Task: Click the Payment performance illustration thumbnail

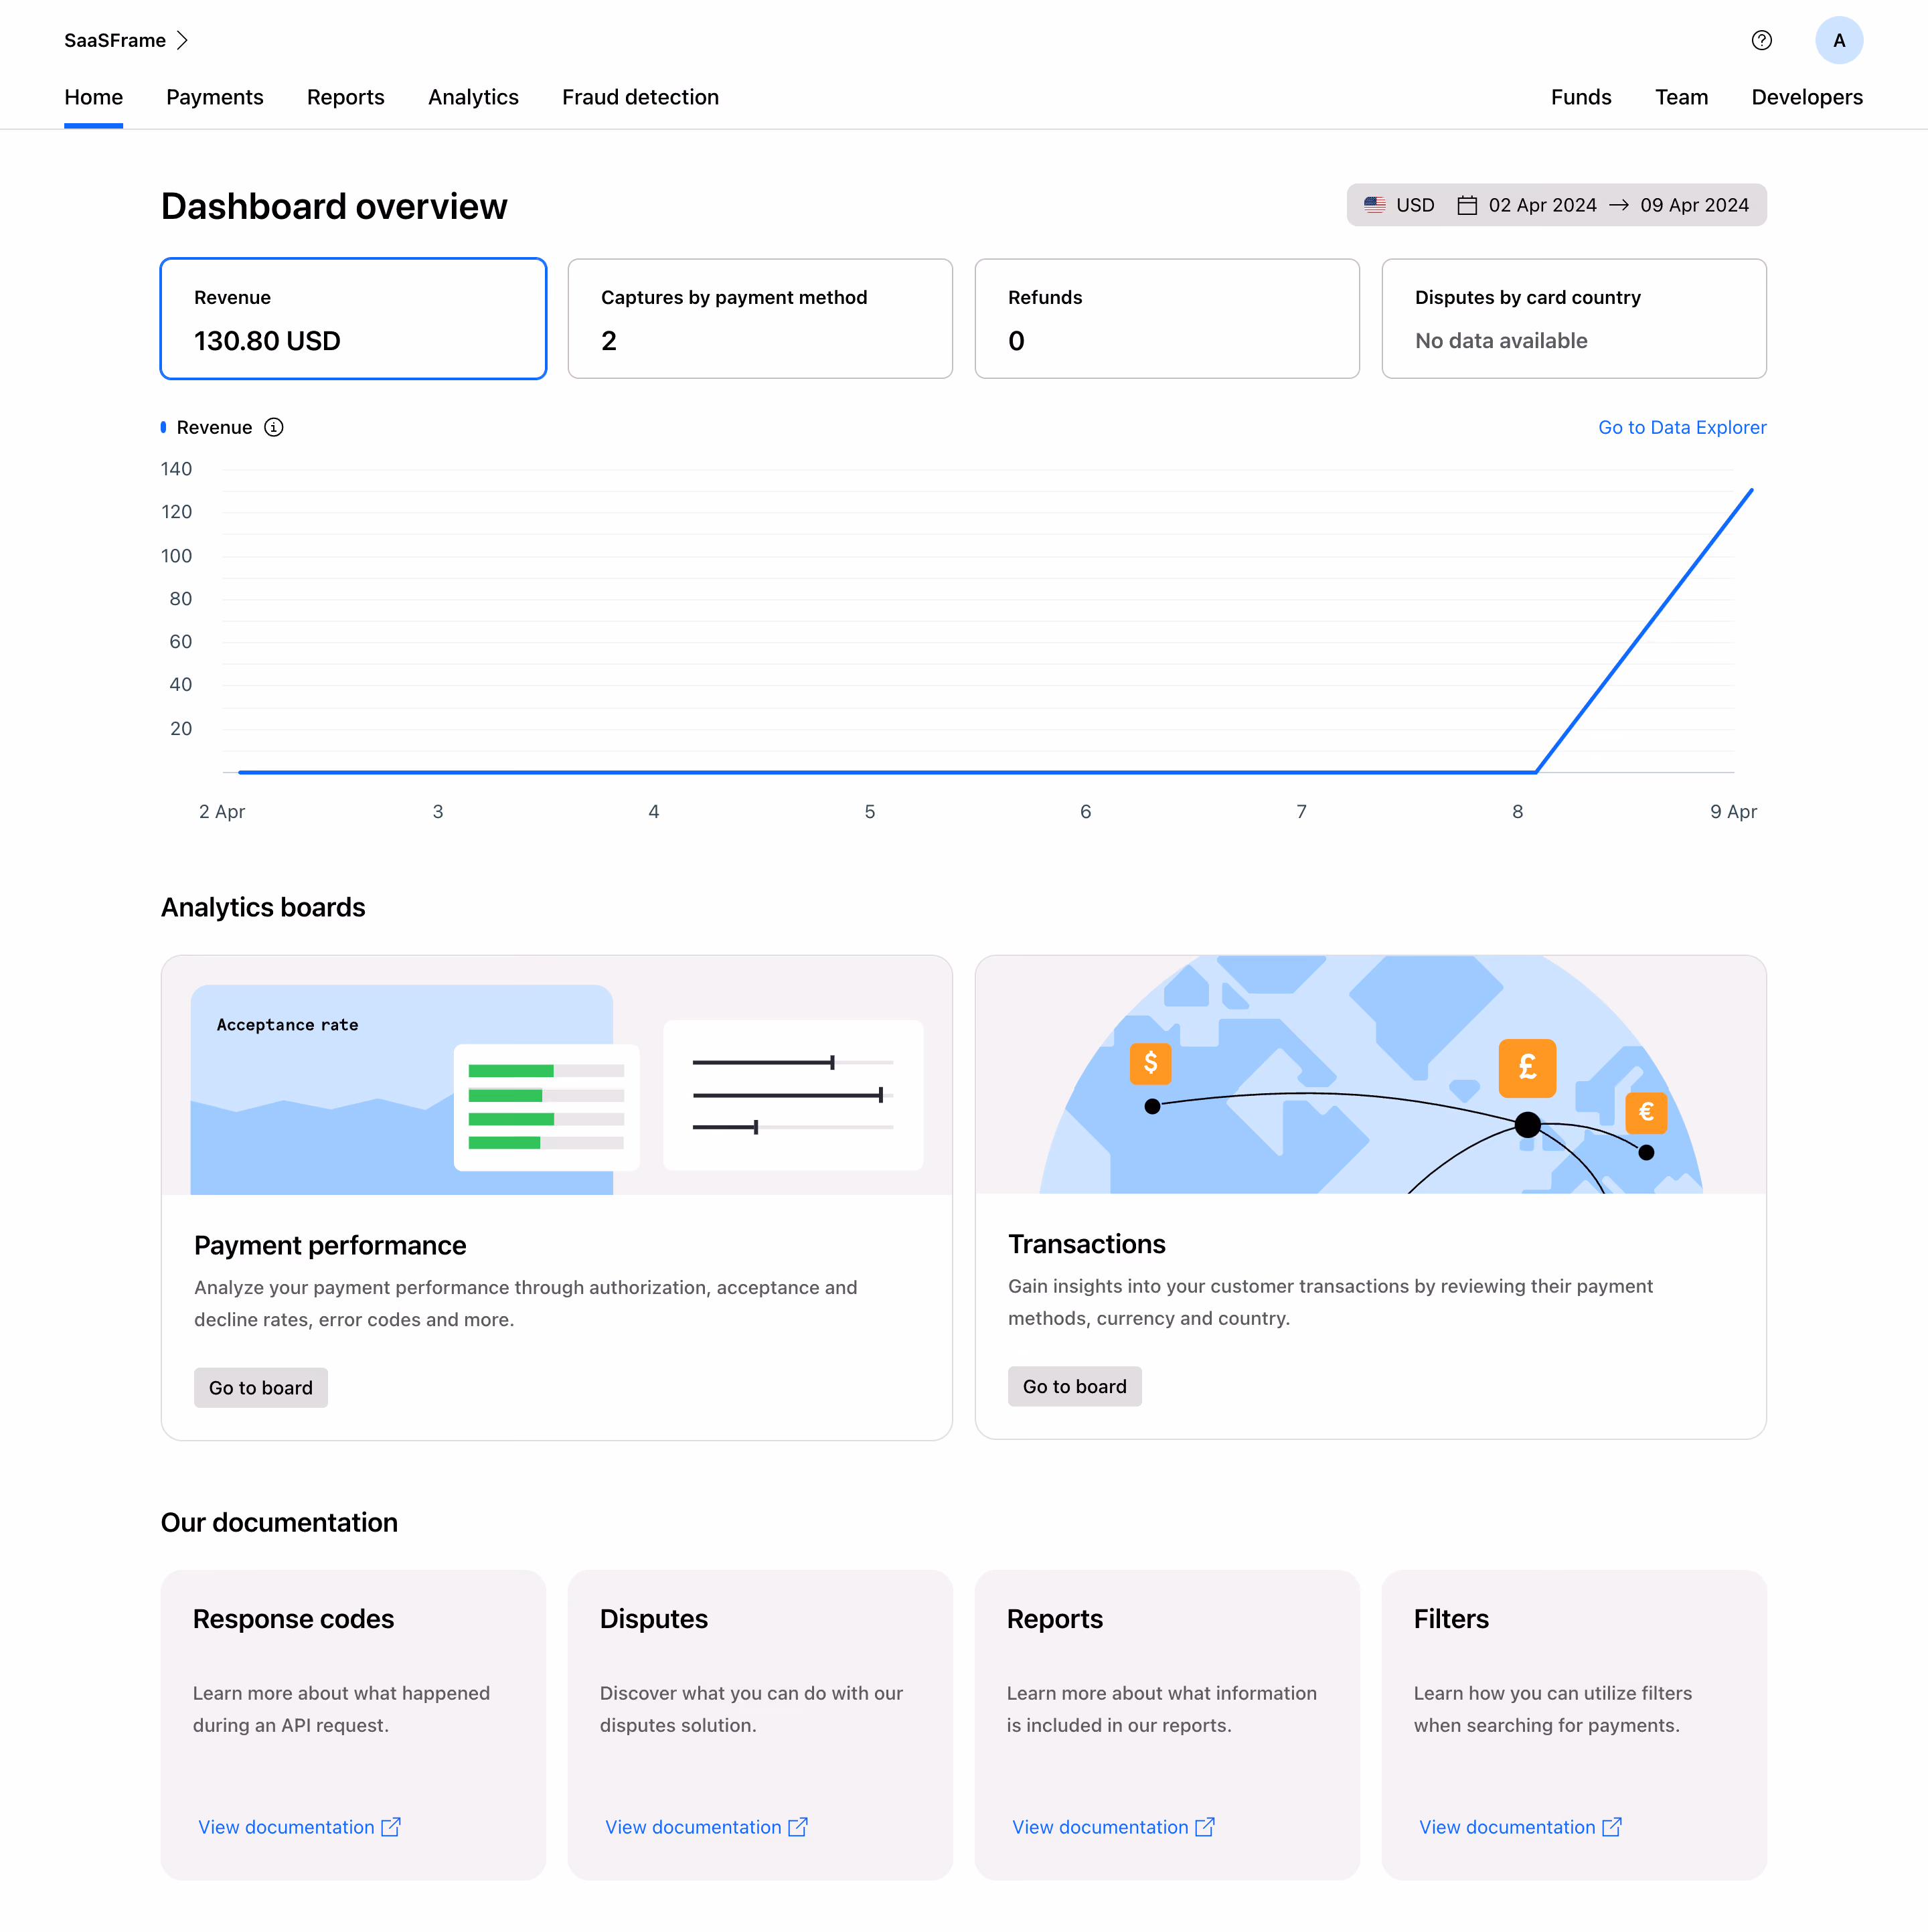Action: [x=557, y=1075]
